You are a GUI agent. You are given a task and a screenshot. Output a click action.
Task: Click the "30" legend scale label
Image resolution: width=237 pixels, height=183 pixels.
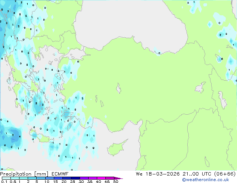pos(81,182)
